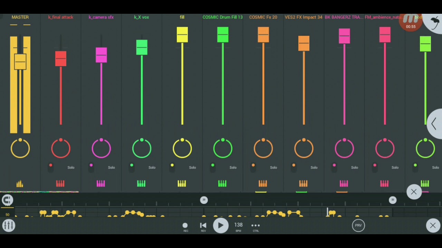
Task: Solo the fill channel
Action: (192, 167)
